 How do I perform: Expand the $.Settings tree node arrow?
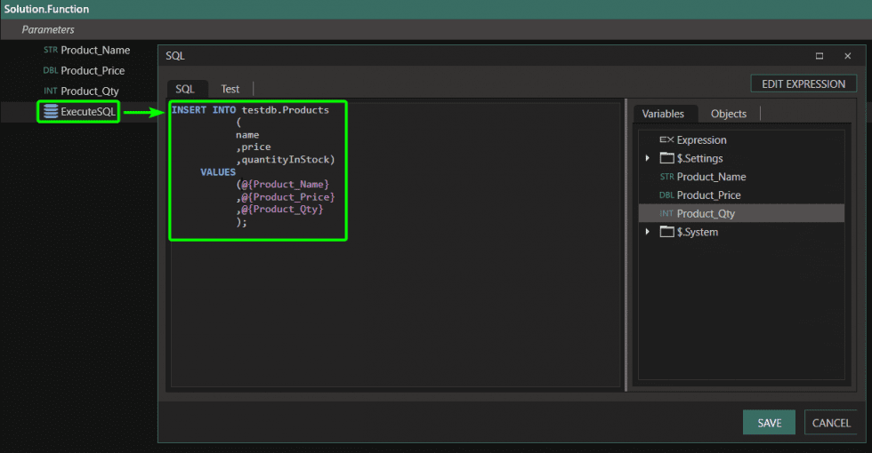(647, 158)
